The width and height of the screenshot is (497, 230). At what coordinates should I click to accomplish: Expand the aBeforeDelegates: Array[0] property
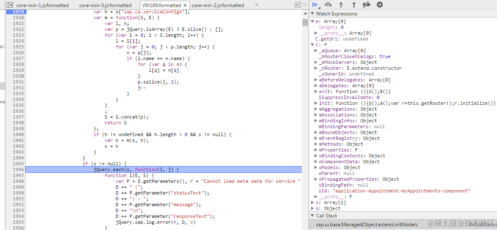(316, 80)
